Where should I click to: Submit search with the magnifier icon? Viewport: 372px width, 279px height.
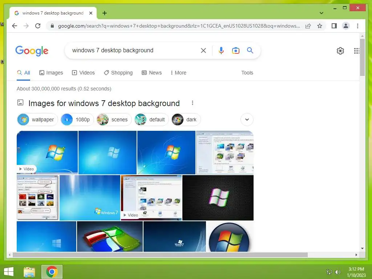coord(250,50)
